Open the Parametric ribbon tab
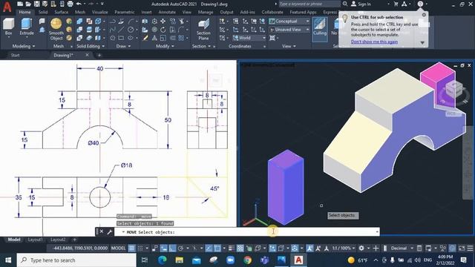The height and width of the screenshot is (267, 475). [x=125, y=12]
